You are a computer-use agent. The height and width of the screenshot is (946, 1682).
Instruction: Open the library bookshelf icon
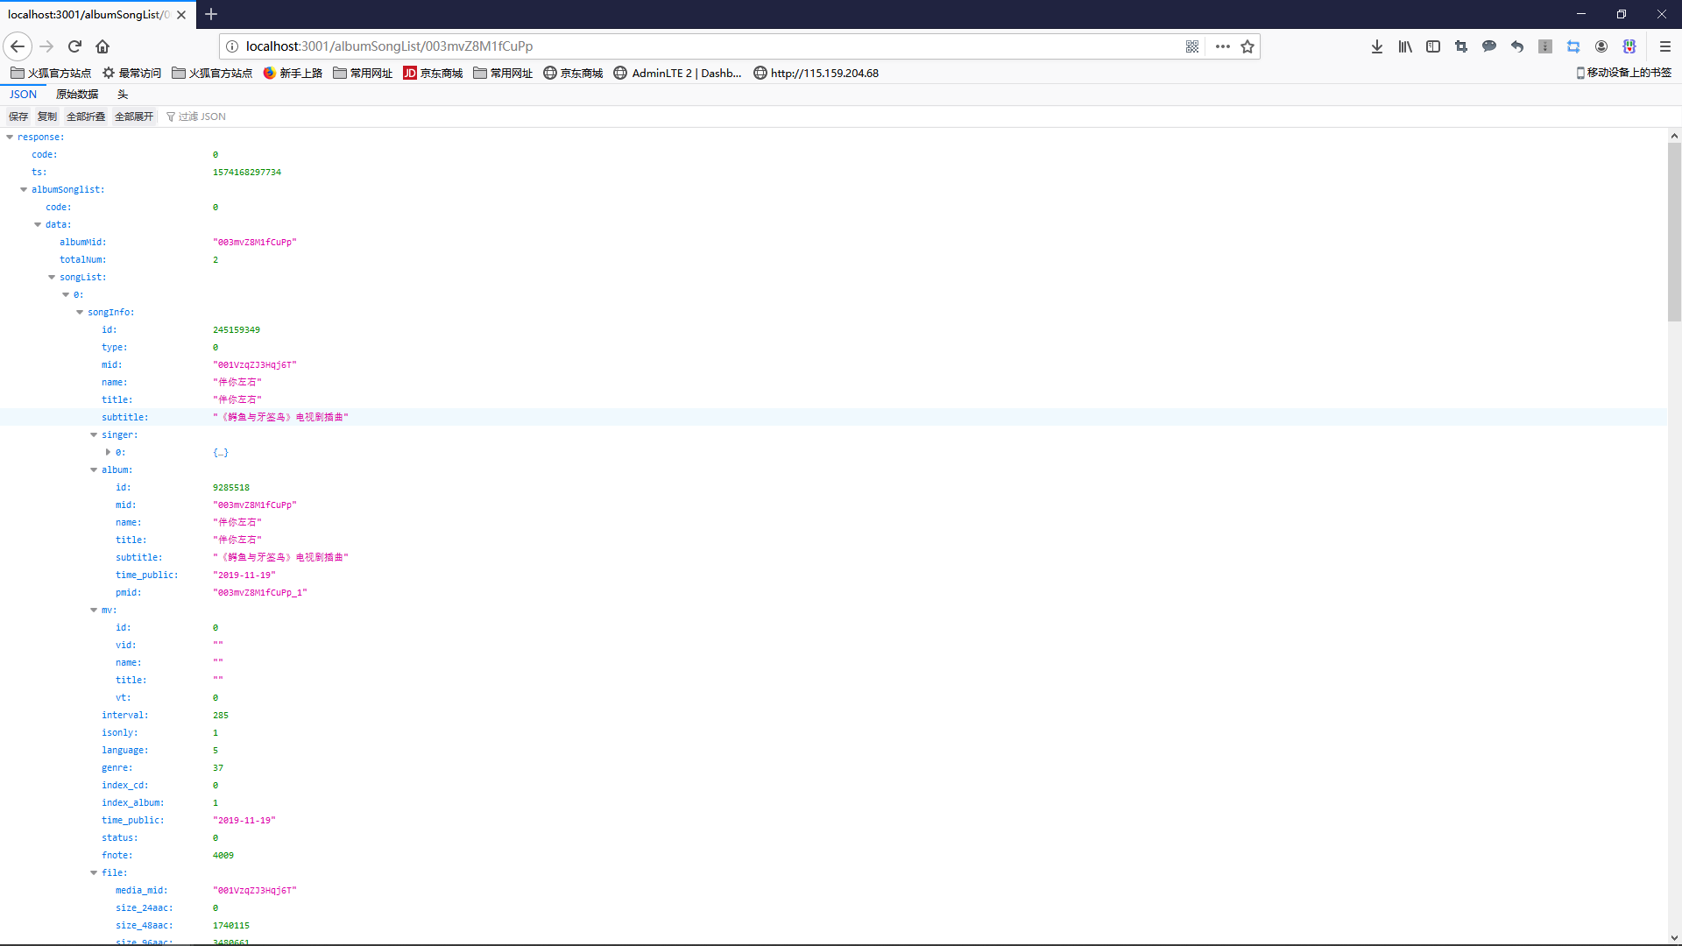tap(1405, 46)
